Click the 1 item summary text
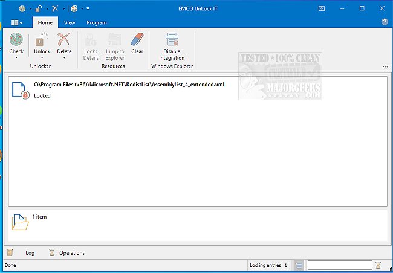 point(39,217)
